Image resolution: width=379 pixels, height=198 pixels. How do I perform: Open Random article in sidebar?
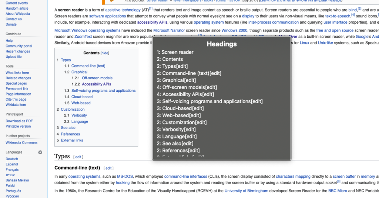(x=17, y=9)
